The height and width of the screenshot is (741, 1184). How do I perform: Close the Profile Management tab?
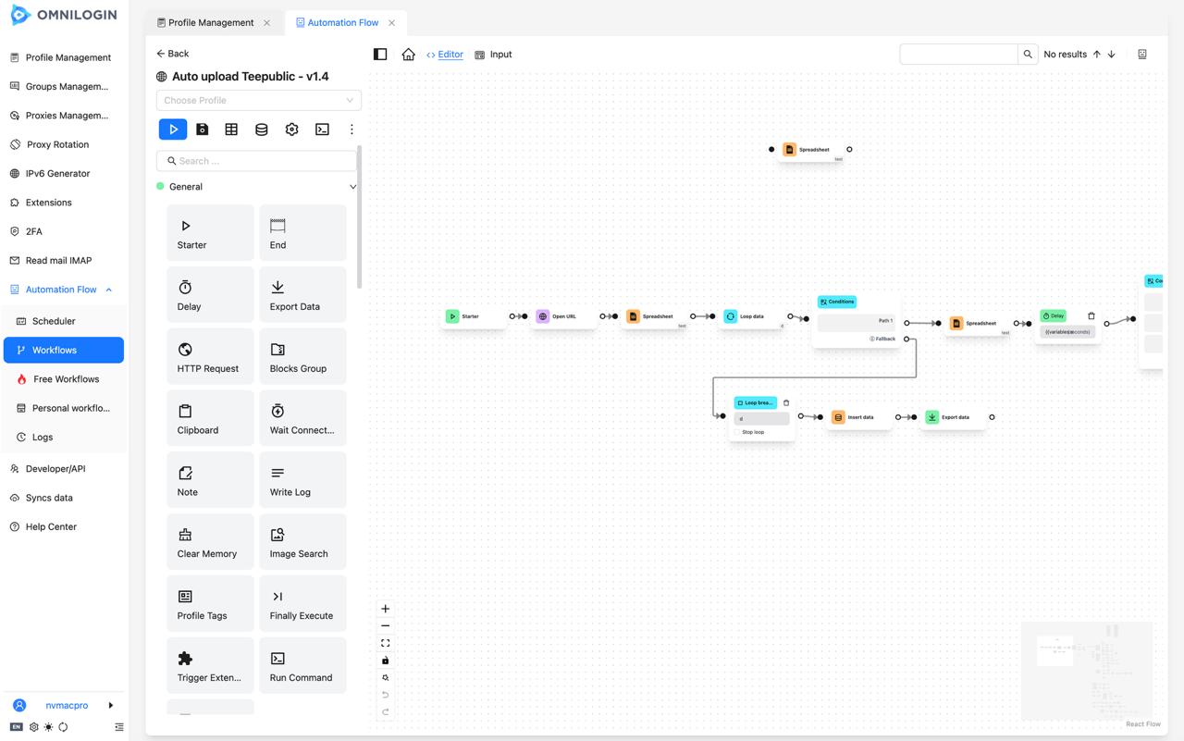[267, 22]
